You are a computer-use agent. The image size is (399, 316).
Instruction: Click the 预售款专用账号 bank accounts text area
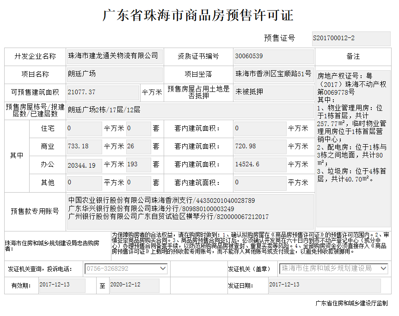click(190, 211)
